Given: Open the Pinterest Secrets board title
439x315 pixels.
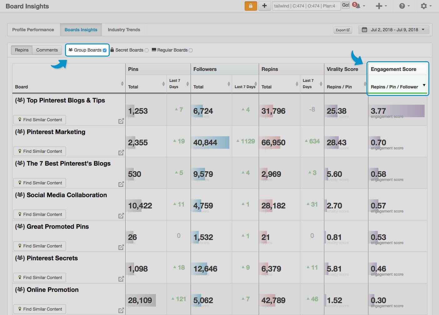Looking at the screenshot, I should tap(52, 258).
